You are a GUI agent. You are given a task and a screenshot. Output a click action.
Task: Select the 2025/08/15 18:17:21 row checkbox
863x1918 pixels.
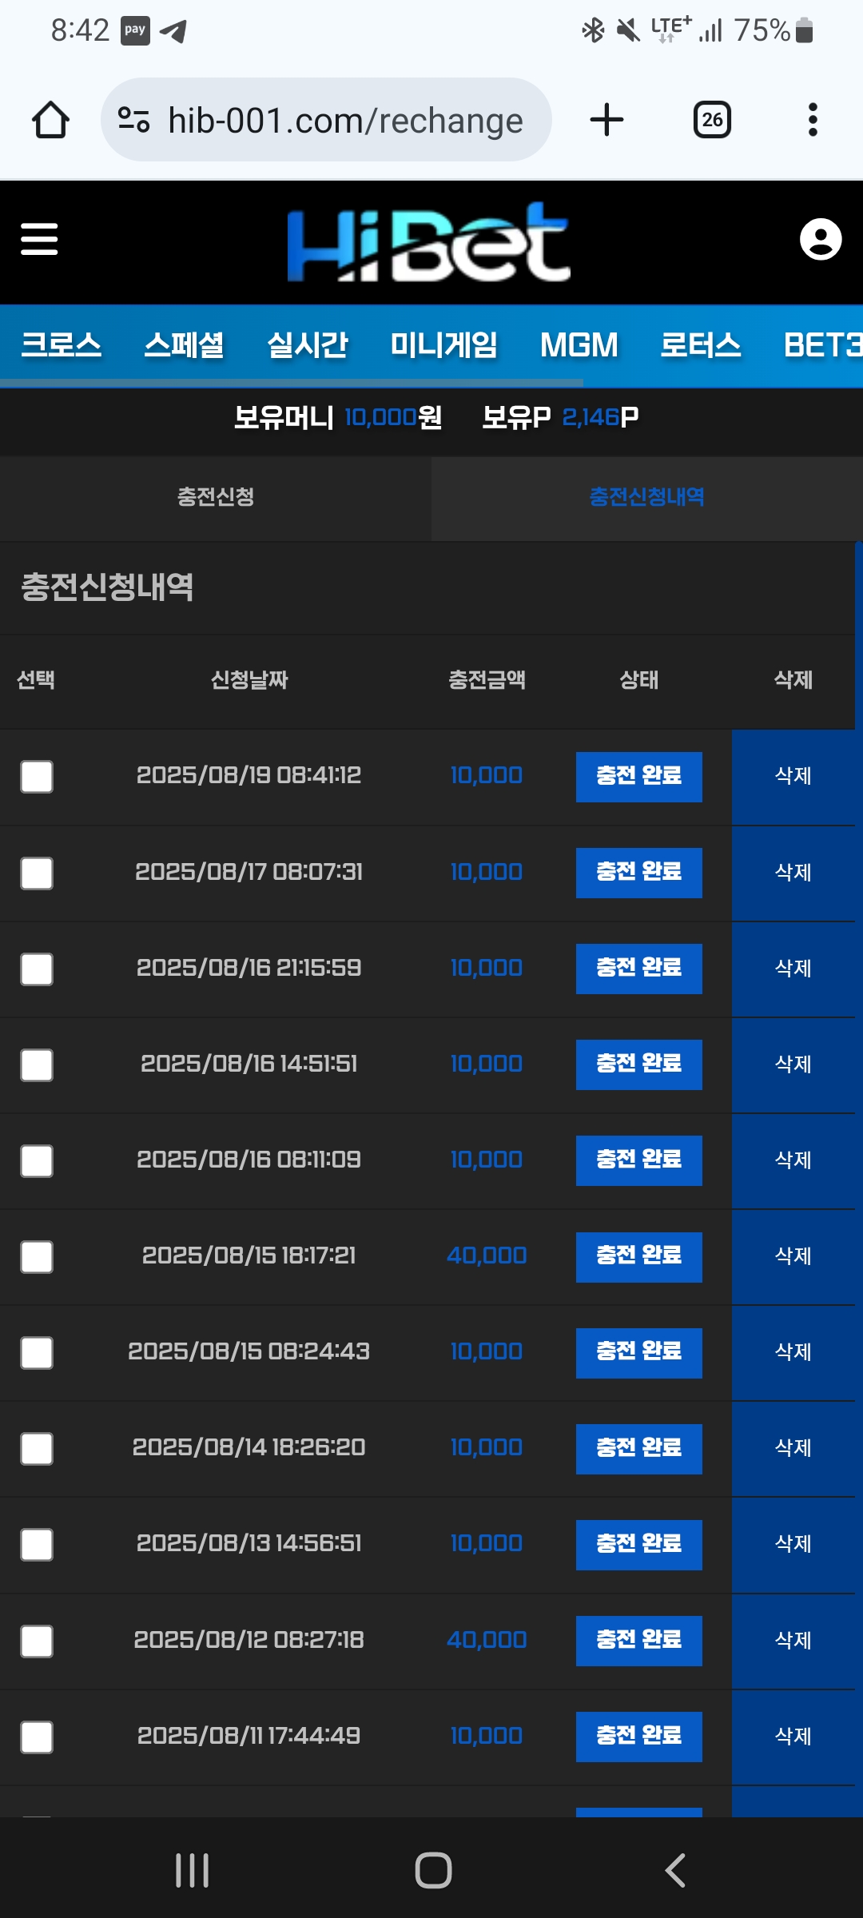coord(37,1256)
